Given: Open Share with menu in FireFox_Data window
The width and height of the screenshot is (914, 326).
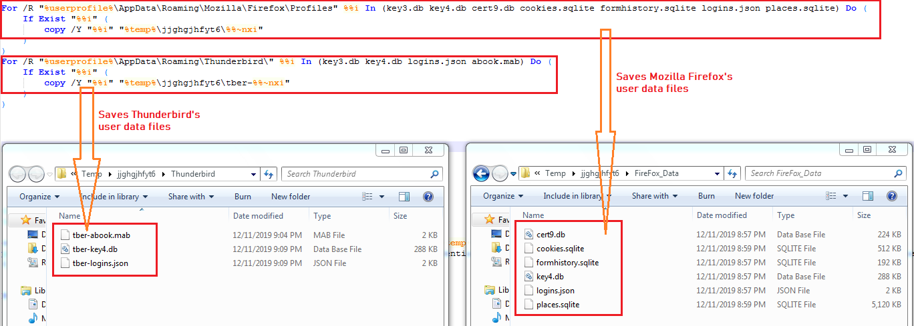Looking at the screenshot, I should [655, 196].
